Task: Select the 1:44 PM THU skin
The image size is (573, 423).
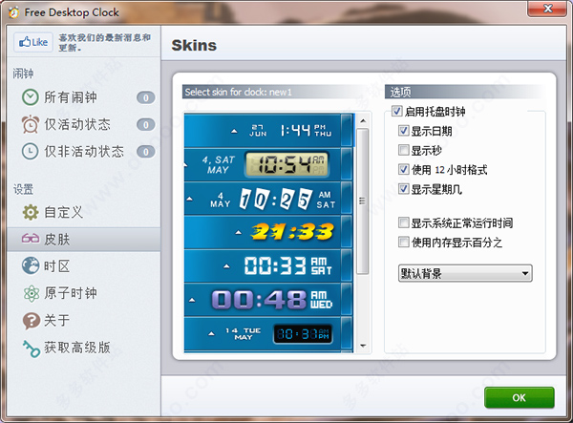Action: coord(268,131)
